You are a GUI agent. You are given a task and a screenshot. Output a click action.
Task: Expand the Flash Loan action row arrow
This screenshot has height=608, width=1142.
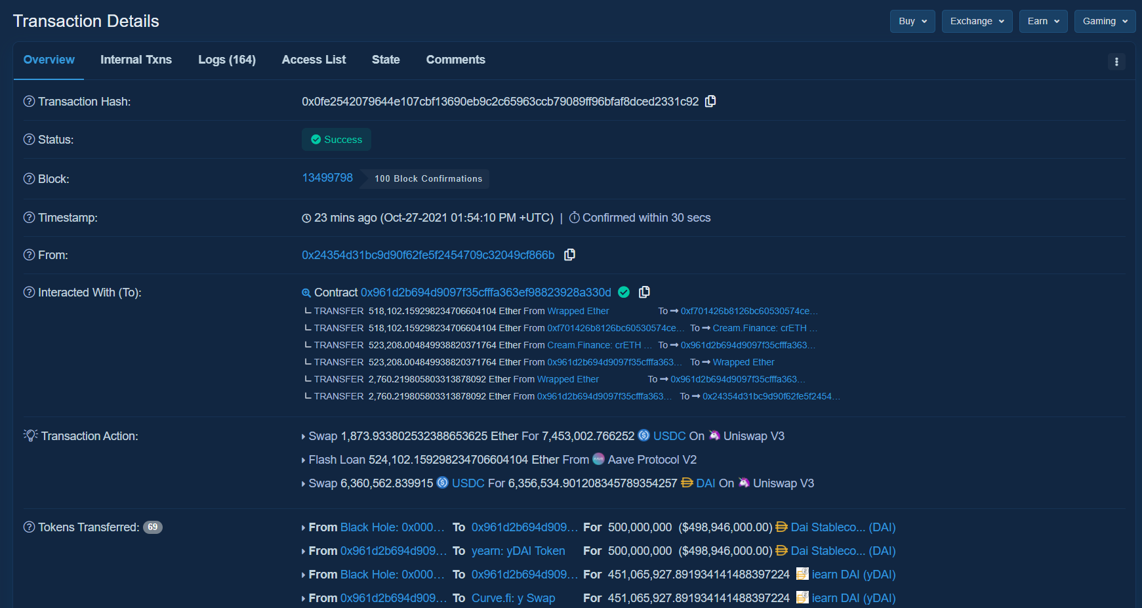pyautogui.click(x=304, y=460)
